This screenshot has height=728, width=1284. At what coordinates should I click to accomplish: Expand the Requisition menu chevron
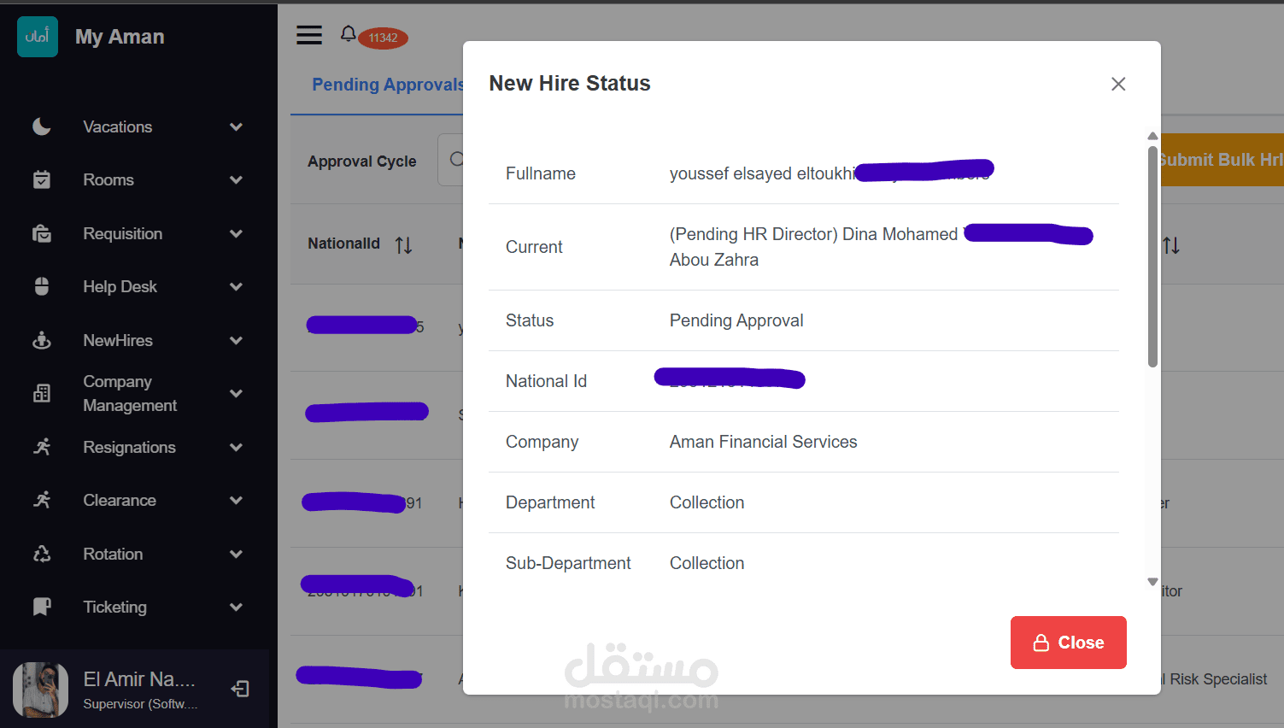tap(237, 233)
